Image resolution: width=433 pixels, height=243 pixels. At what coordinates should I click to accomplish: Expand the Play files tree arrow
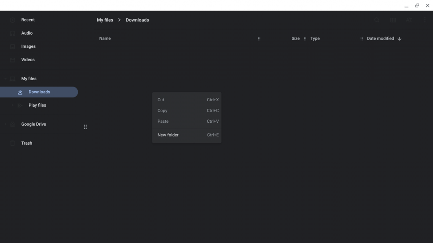[x=12, y=105]
